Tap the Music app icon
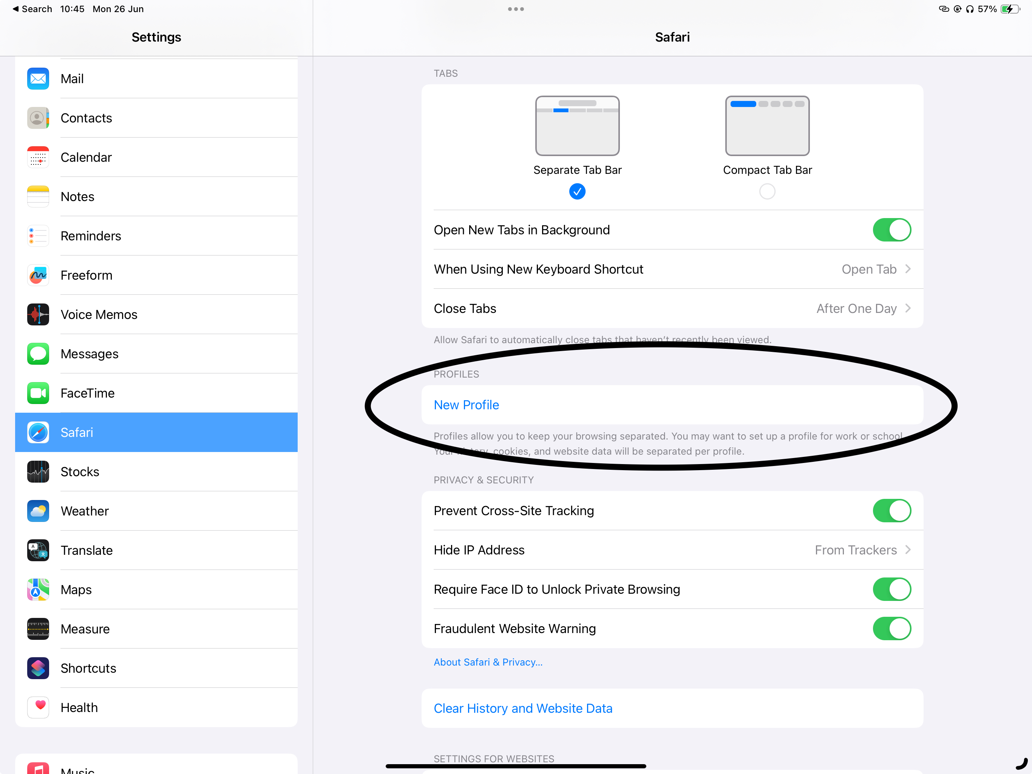 (38, 769)
